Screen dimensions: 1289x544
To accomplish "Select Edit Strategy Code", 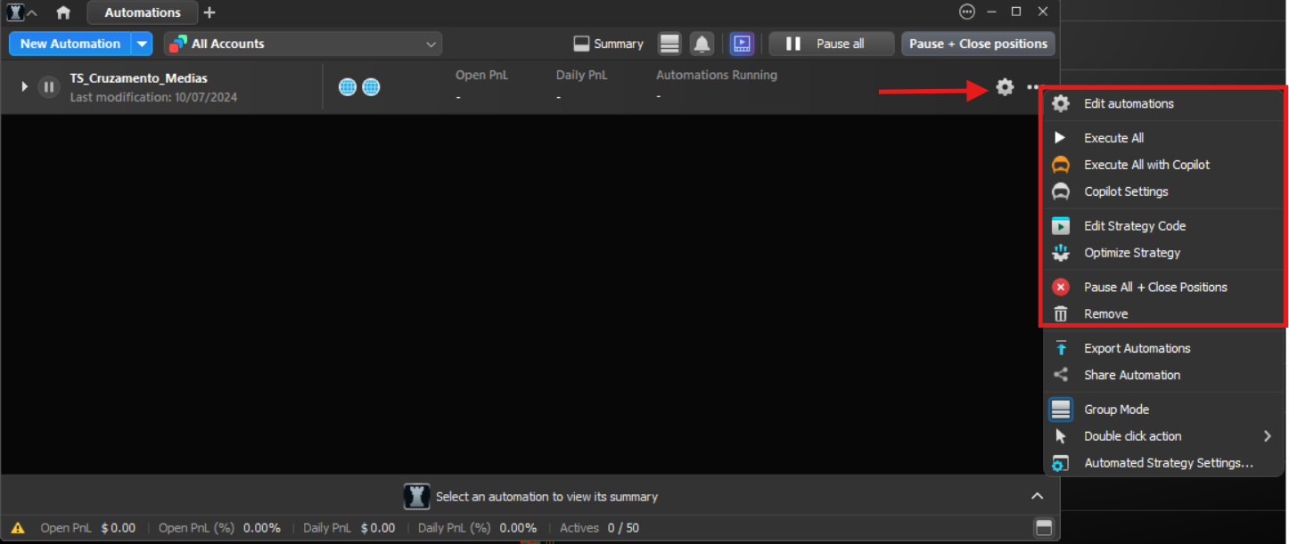I will point(1165,226).
